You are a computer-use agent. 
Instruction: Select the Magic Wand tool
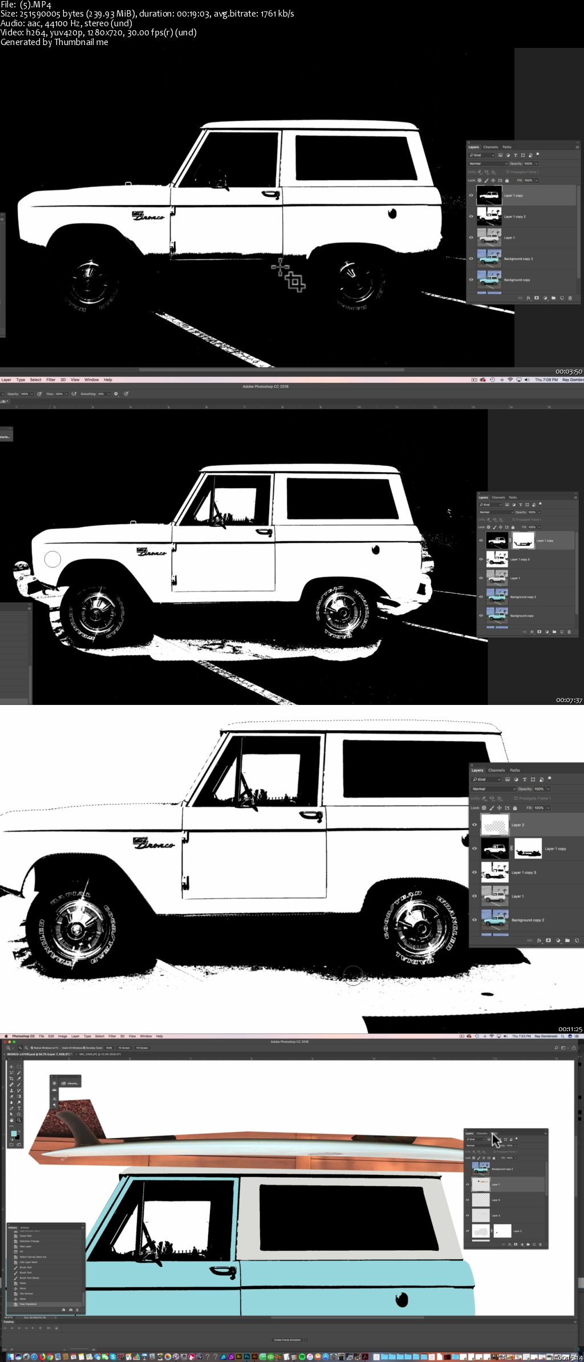tap(19, 1072)
